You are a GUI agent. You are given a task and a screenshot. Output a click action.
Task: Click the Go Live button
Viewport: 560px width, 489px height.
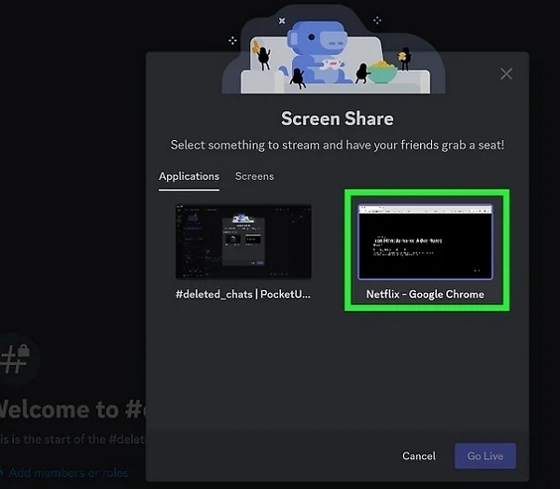[x=485, y=455]
